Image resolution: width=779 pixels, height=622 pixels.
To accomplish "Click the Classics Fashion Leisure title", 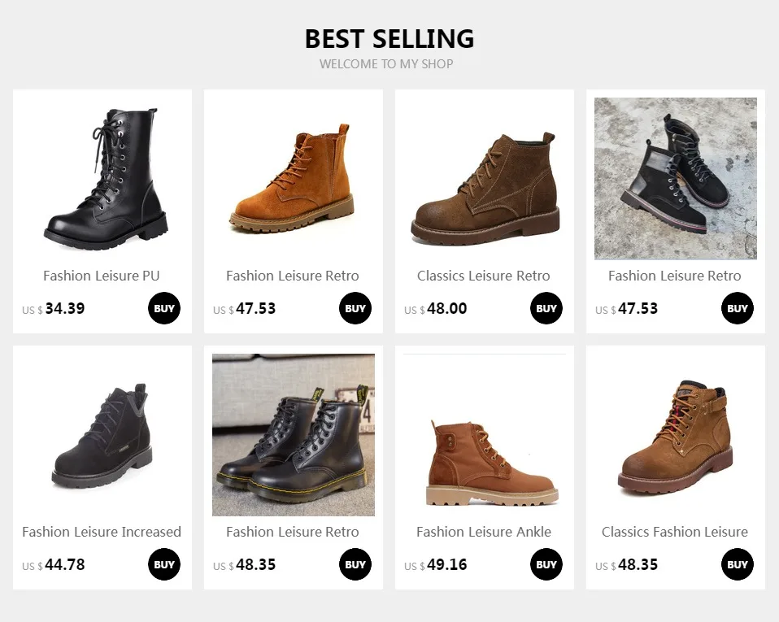I will tap(675, 532).
